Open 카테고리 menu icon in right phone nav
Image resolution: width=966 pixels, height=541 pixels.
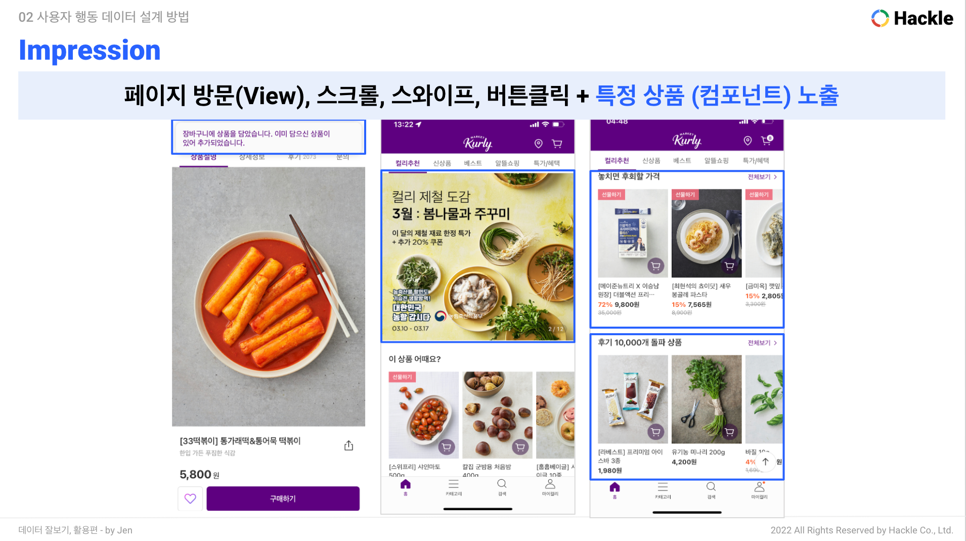[663, 489]
